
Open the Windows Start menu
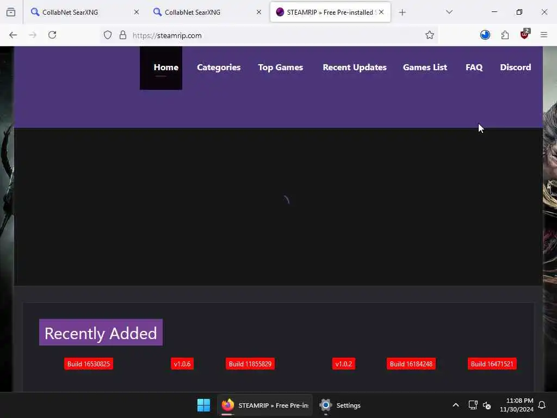203,405
